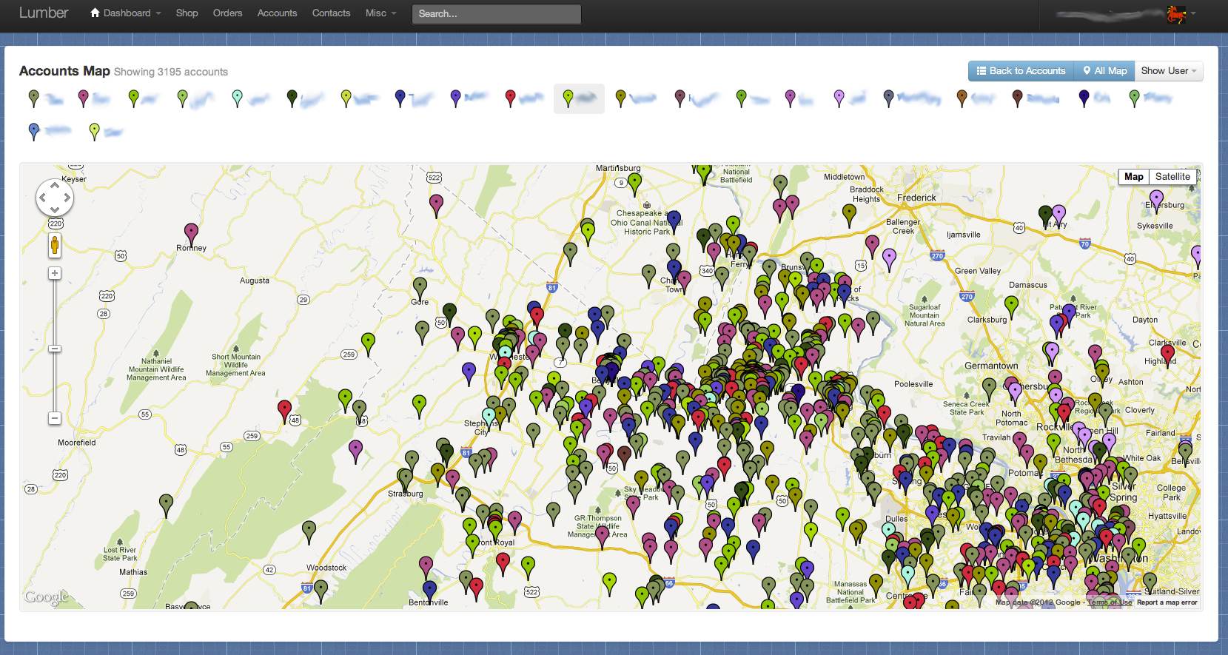This screenshot has width=1228, height=655.
Task: Click the Street View pegman icon
Action: [55, 245]
